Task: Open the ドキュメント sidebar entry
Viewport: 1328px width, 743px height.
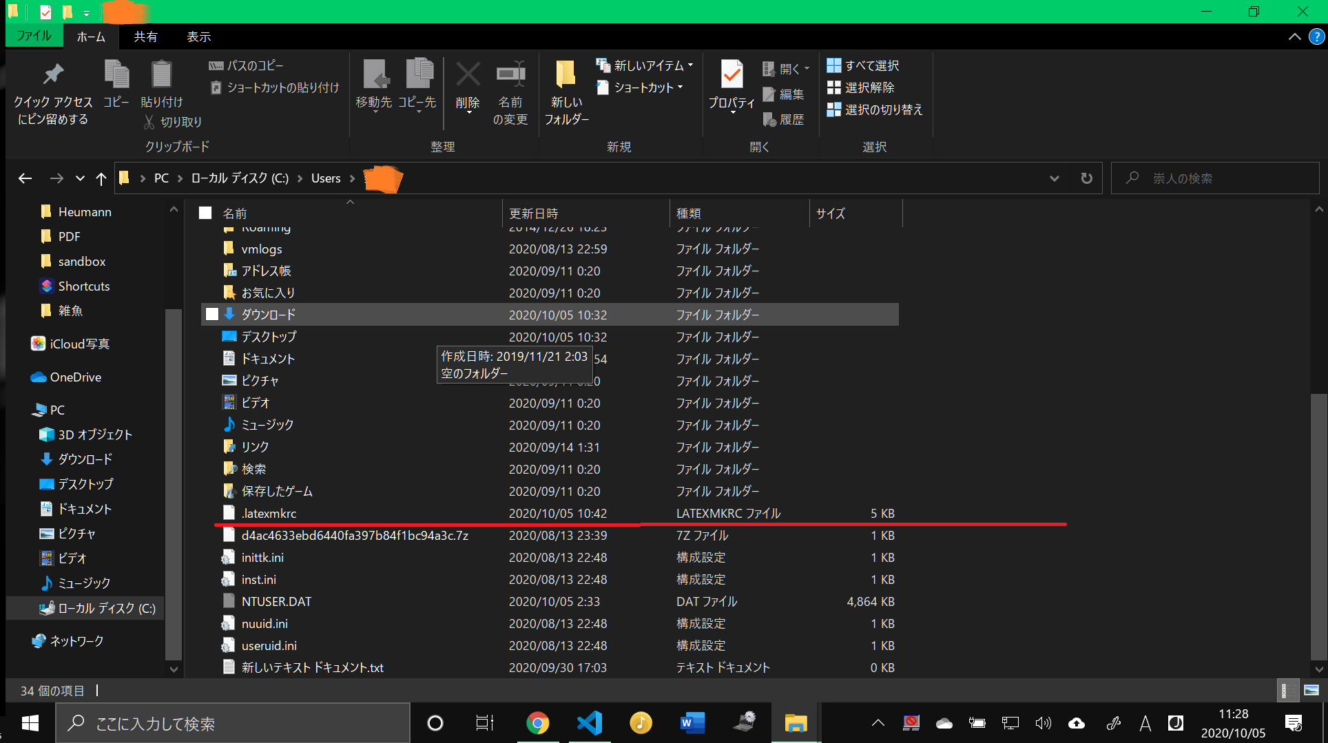Action: point(85,508)
